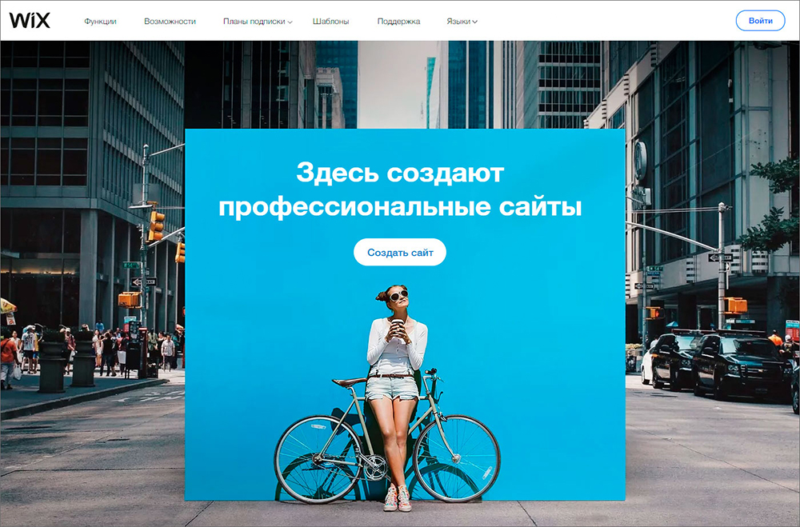Click the Создать сайт button
This screenshot has height=527, width=800.
click(400, 252)
